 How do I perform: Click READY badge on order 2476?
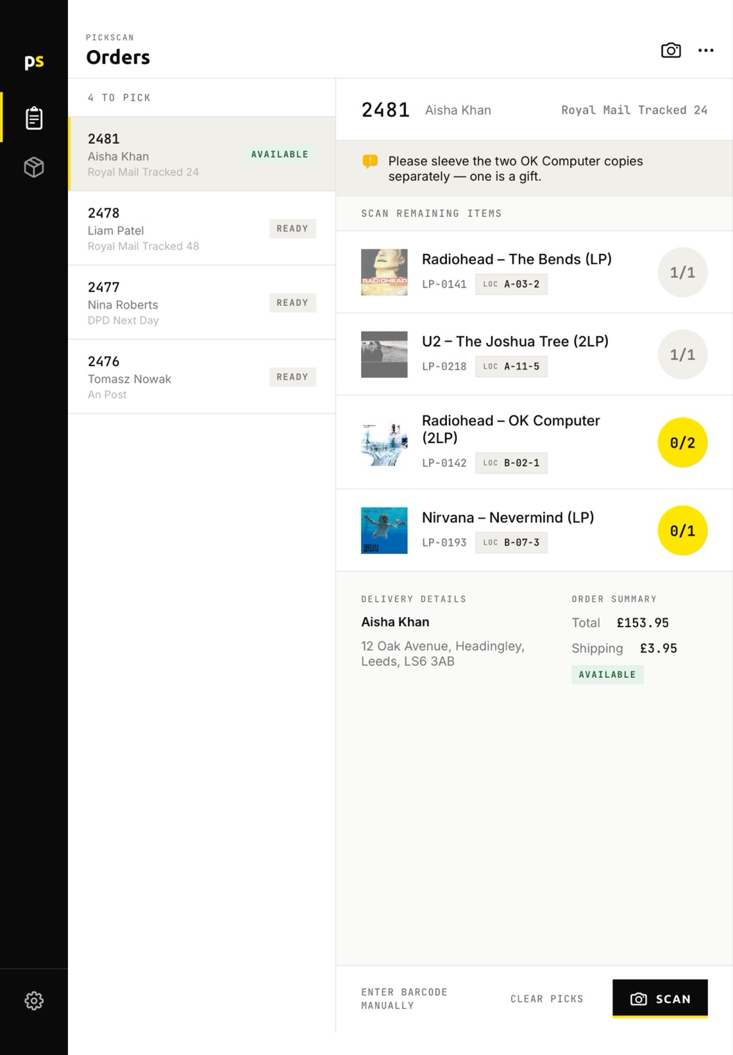(293, 377)
